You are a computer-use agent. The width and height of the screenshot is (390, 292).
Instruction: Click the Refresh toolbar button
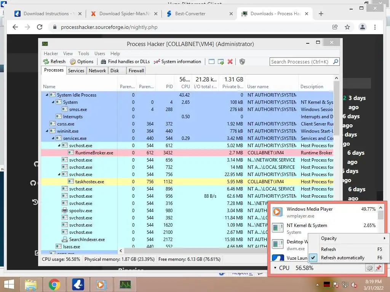point(54,62)
